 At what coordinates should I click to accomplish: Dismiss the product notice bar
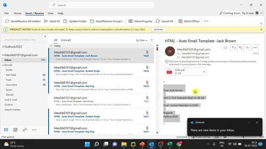click(261, 29)
